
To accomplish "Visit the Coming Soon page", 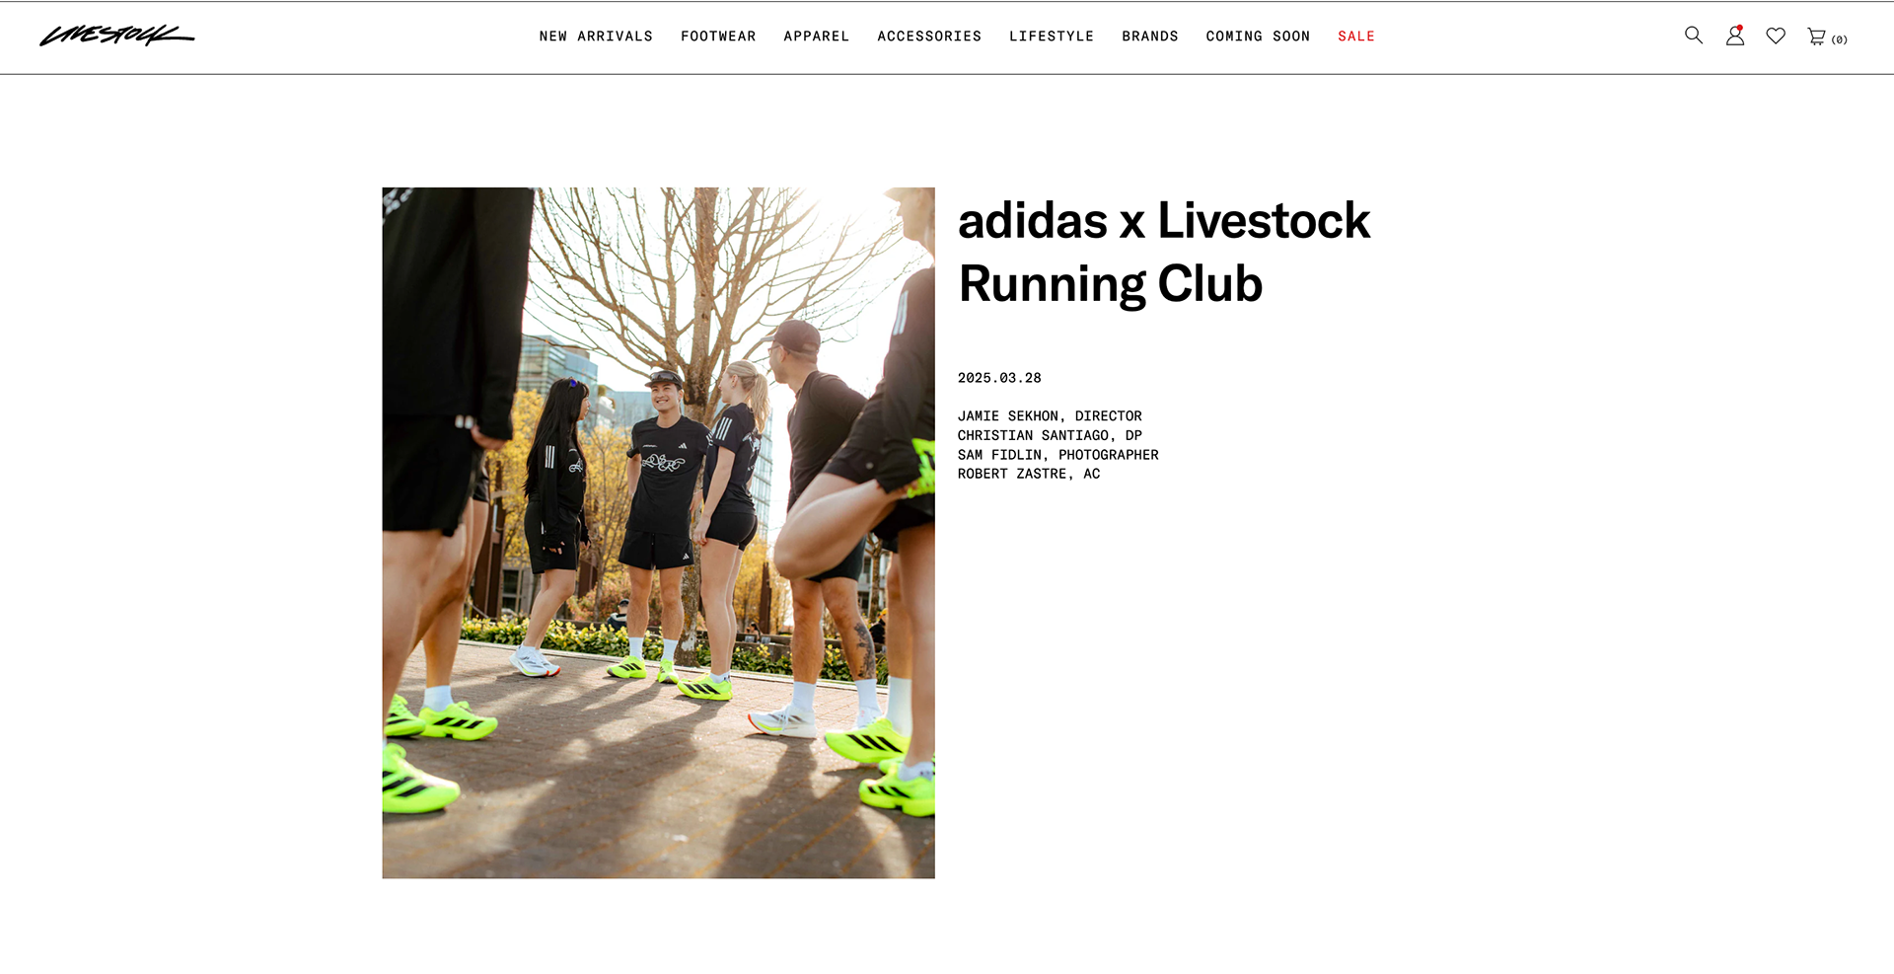I will point(1258,37).
